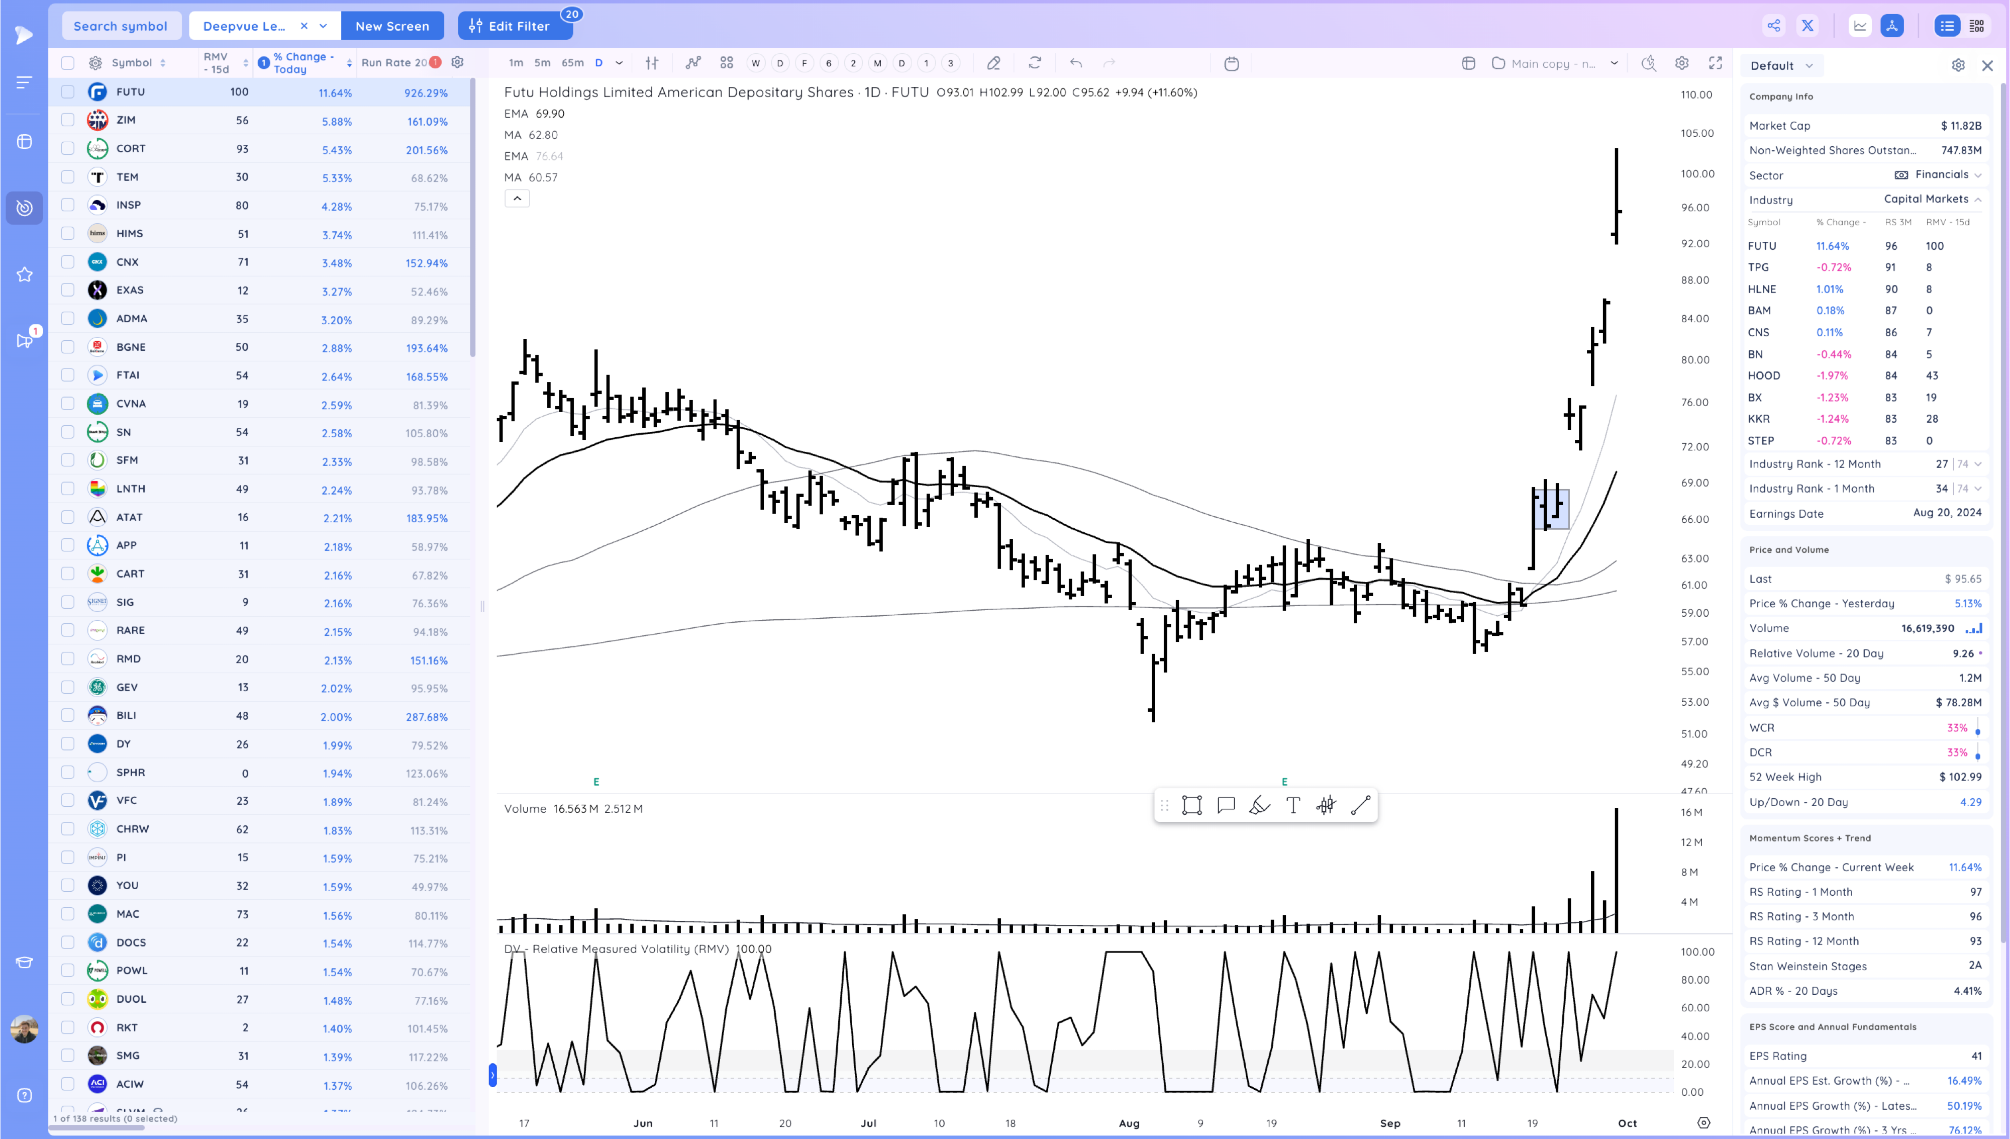Toggle the data panel network icon
This screenshot has width=2010, height=1139.
pos(1892,26)
